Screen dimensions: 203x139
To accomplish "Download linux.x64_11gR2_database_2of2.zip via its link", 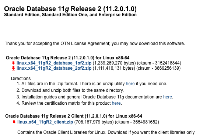I will coord(54,68).
